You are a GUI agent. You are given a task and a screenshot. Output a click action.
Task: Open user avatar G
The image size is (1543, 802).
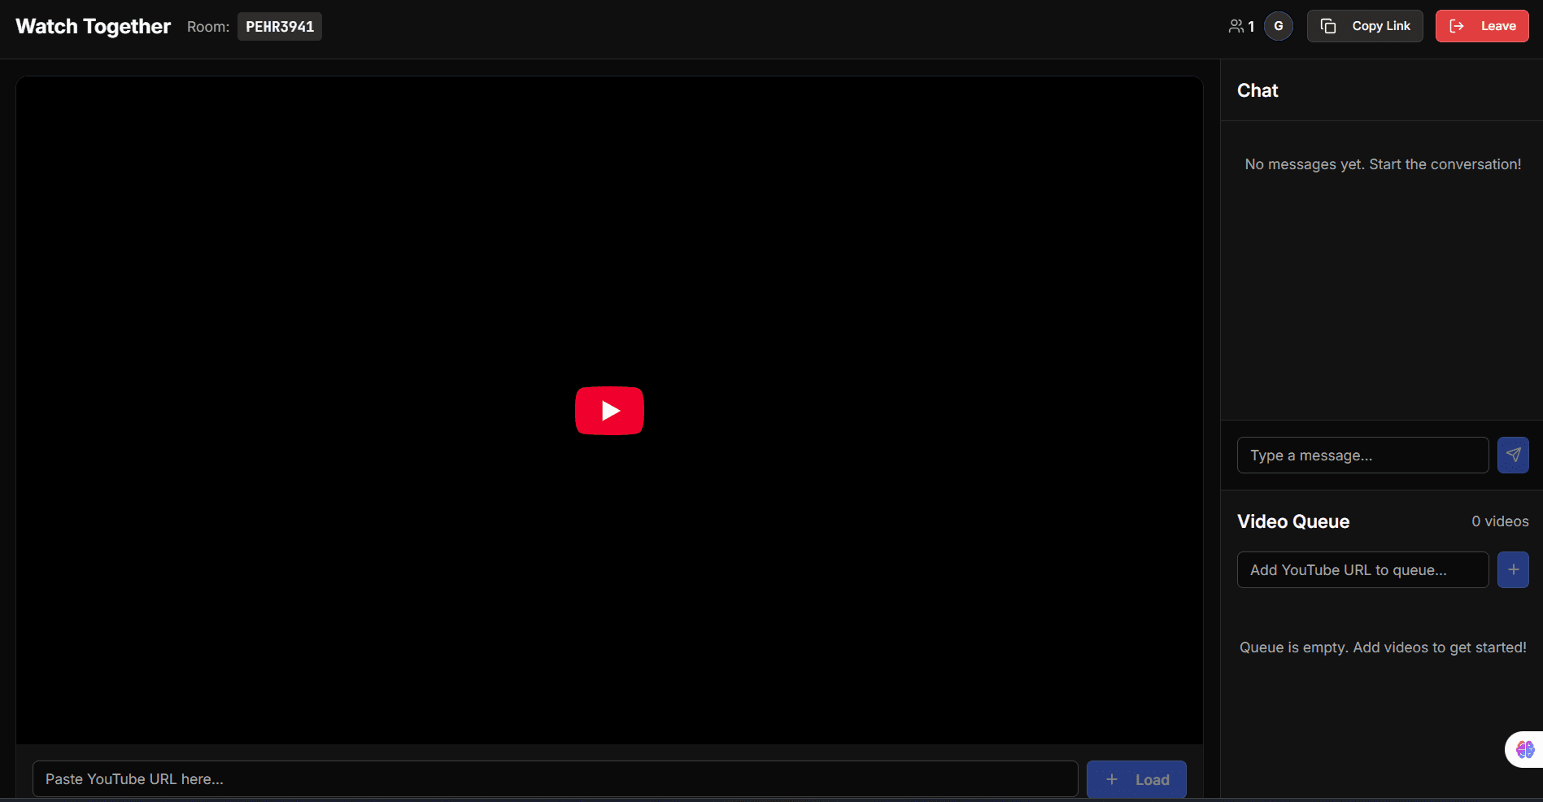1279,26
